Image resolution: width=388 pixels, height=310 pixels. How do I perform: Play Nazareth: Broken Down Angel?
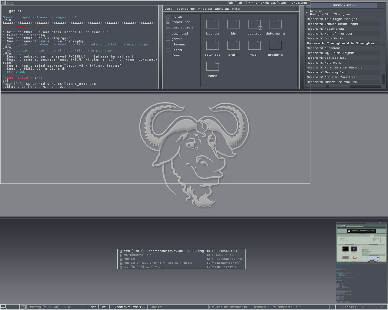(x=343, y=24)
